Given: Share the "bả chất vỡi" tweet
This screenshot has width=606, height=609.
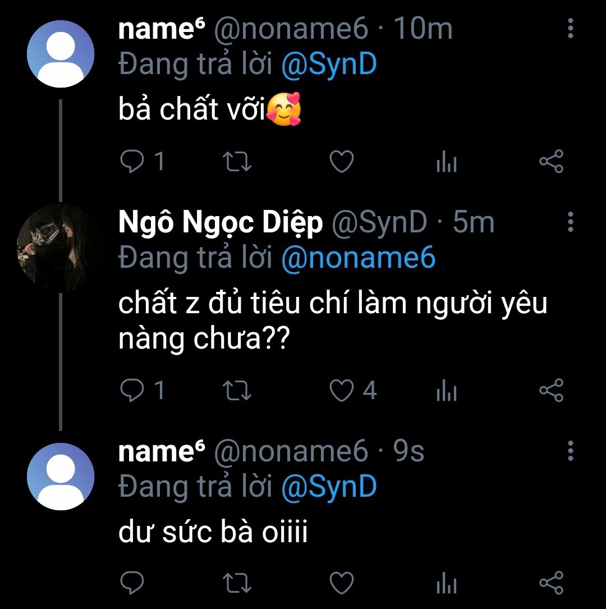Looking at the screenshot, I should (x=550, y=162).
